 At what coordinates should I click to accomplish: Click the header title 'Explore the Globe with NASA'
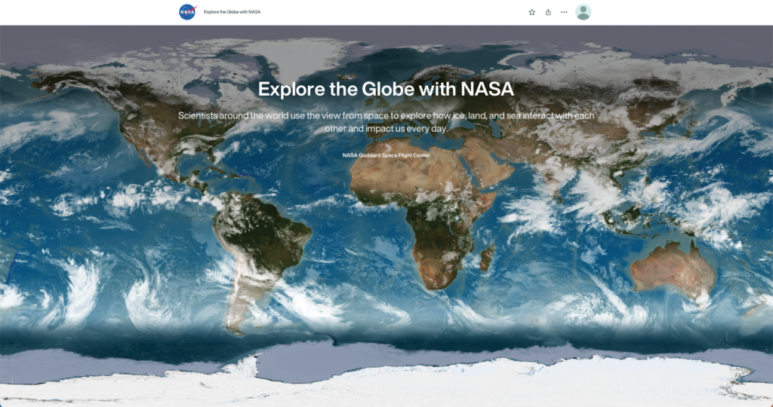coord(233,12)
